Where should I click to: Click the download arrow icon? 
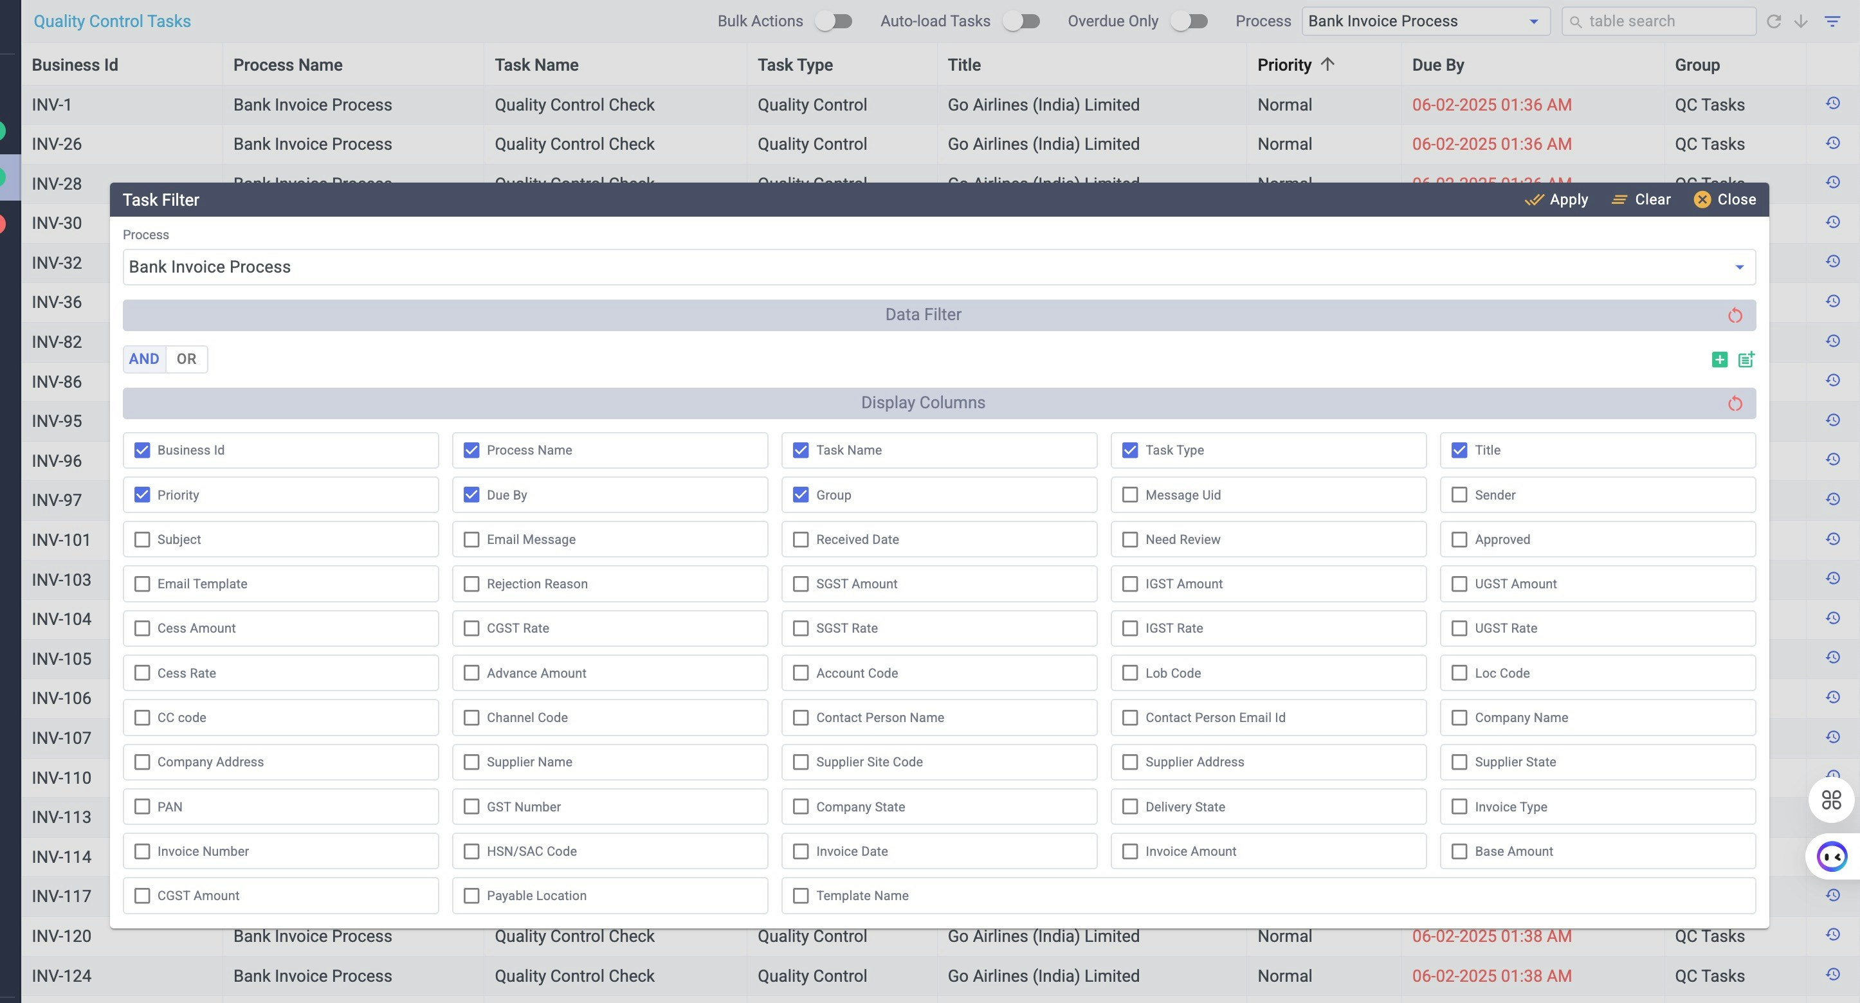(x=1801, y=22)
